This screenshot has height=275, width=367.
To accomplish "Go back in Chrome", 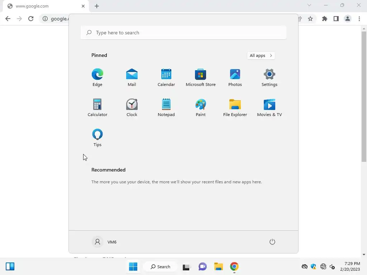I will [8, 19].
